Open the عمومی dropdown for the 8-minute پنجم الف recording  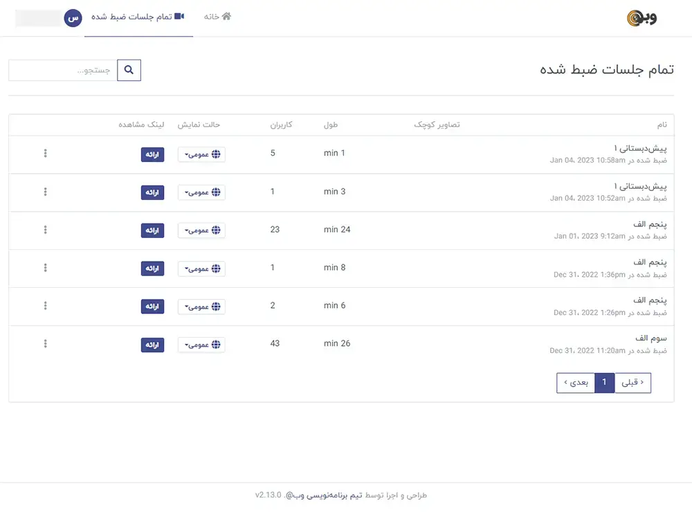(x=201, y=268)
